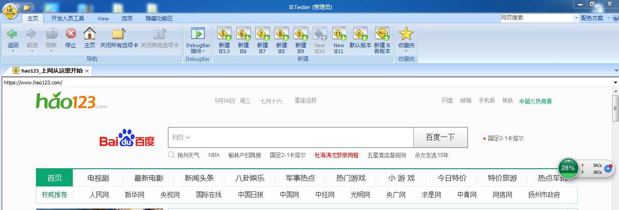Click the magnifier icon beside 扬州天气
619x210 pixels.
click(x=172, y=155)
